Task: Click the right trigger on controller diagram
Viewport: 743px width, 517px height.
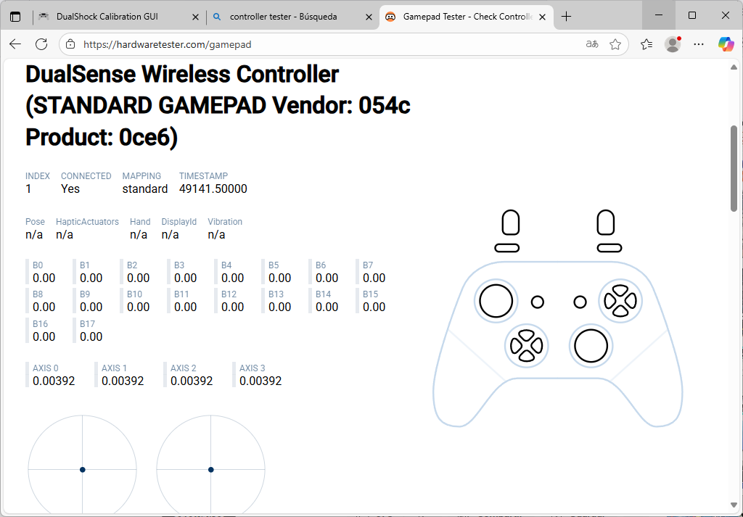Action: pos(606,223)
